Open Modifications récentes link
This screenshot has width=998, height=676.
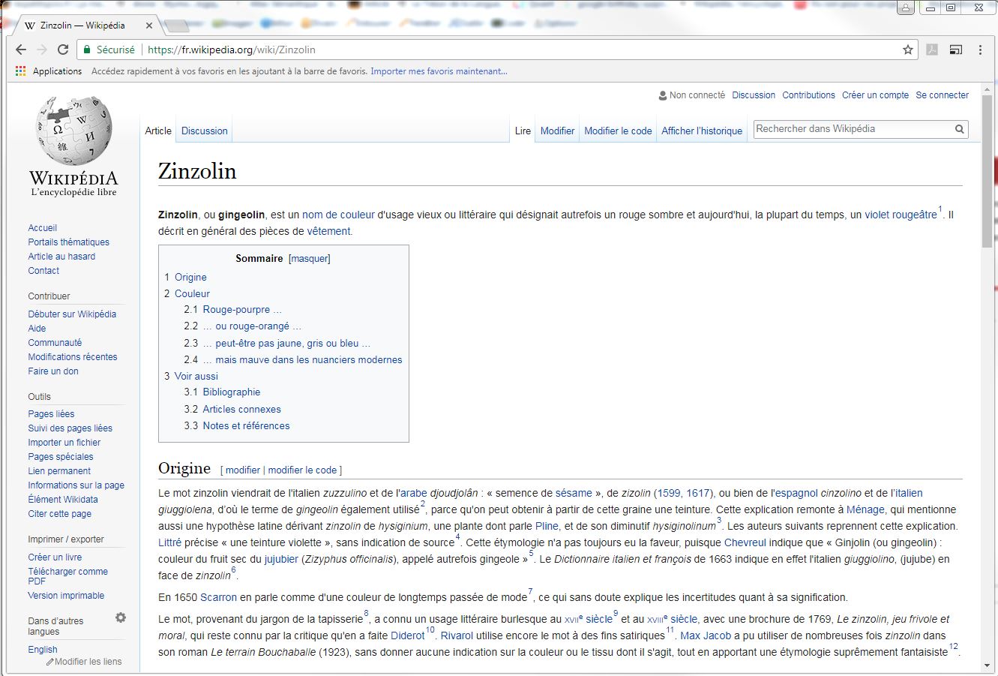pos(73,357)
